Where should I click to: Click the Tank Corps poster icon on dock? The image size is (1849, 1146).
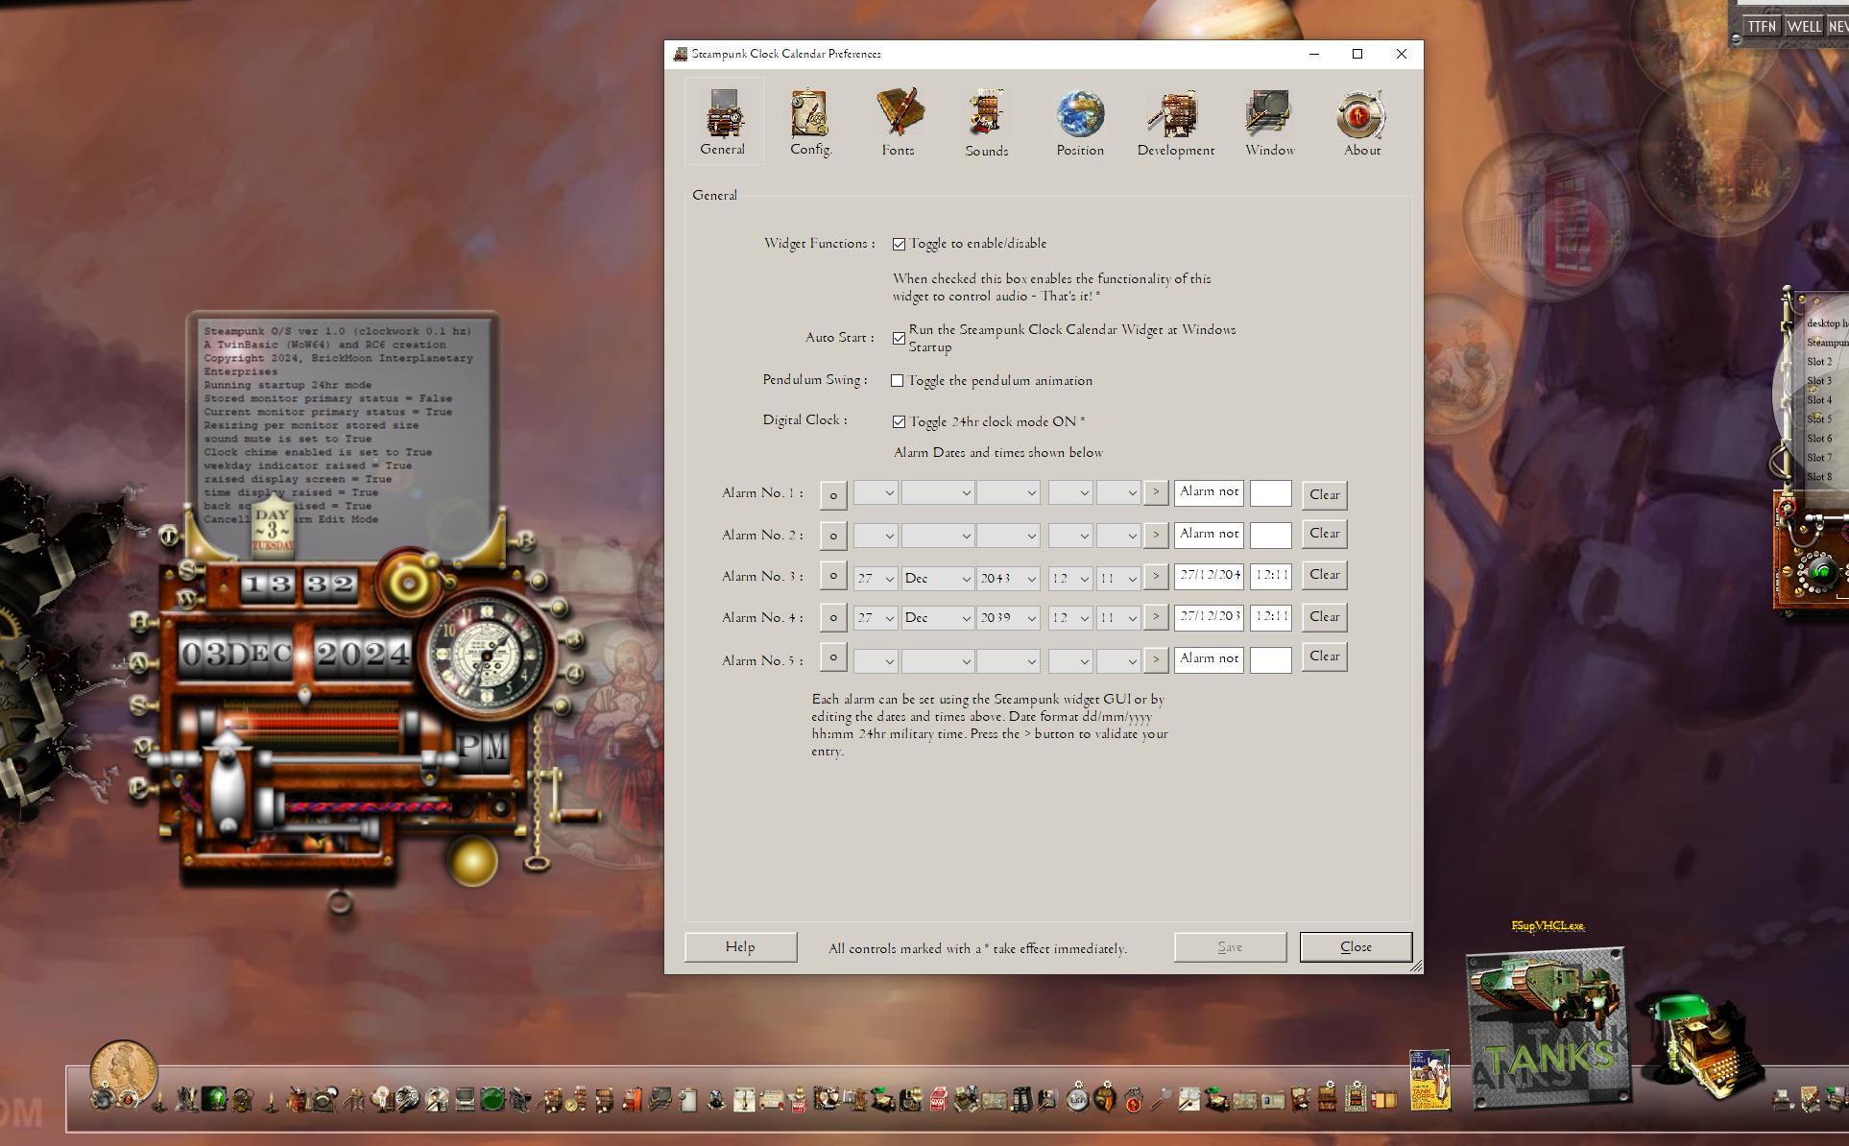pyautogui.click(x=1429, y=1080)
